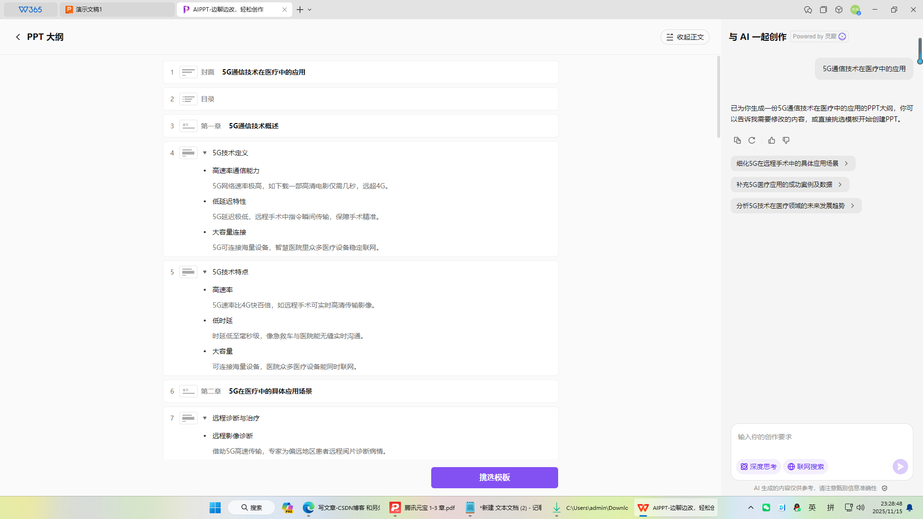Copy the AI-generated response
This screenshot has width=923, height=519.
tap(737, 140)
